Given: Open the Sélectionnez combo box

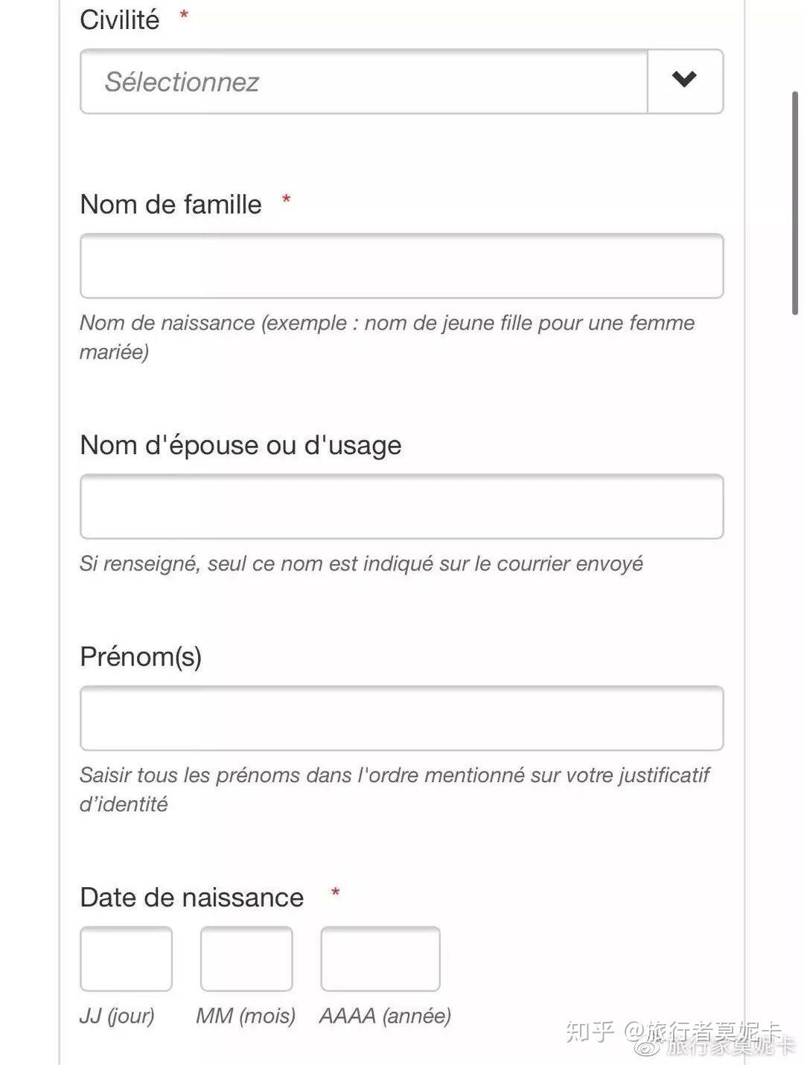Looking at the screenshot, I should pos(363,82).
